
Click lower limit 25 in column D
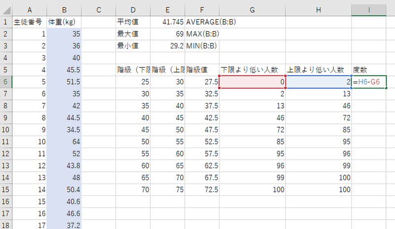coord(133,82)
